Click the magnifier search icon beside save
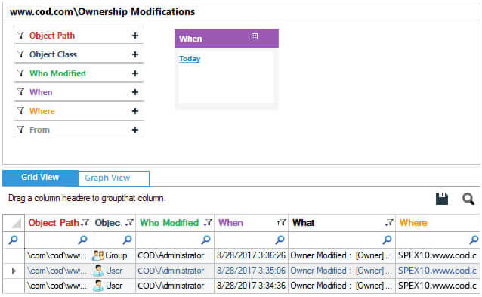The image size is (482, 297). point(468,199)
